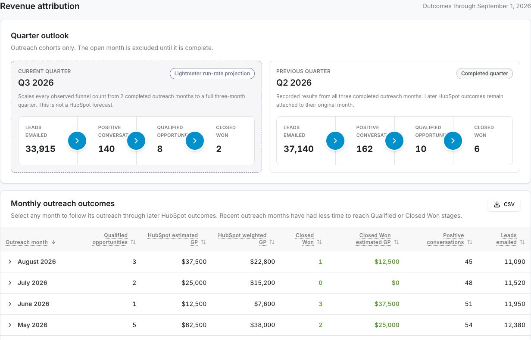Expand the July 2026 row
This screenshot has height=340, width=531.
(10, 283)
